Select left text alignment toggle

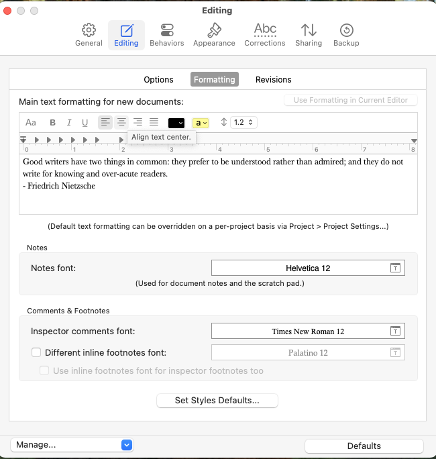pyautogui.click(x=105, y=122)
